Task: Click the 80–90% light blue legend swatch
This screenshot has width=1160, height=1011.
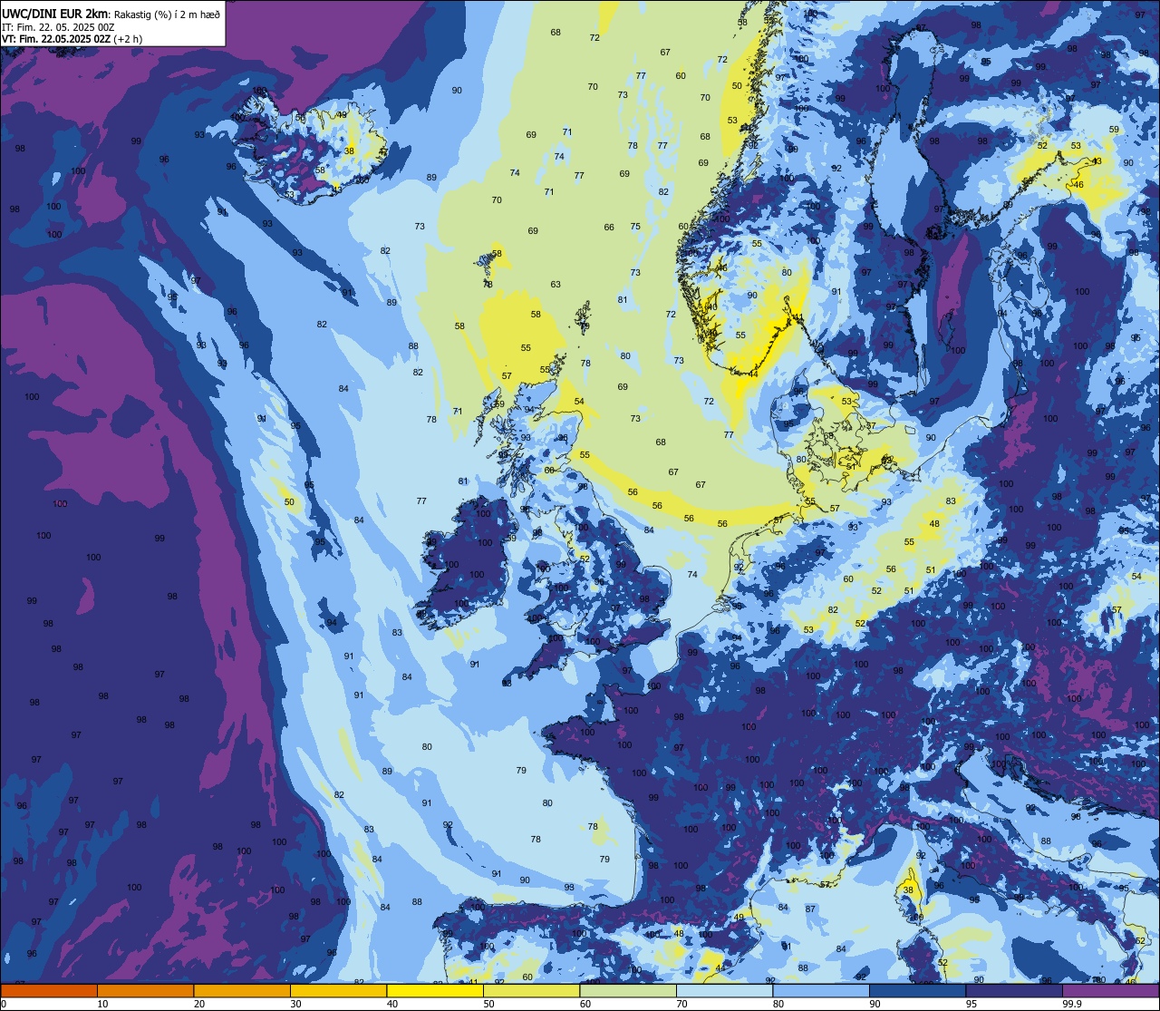Action: tap(821, 991)
